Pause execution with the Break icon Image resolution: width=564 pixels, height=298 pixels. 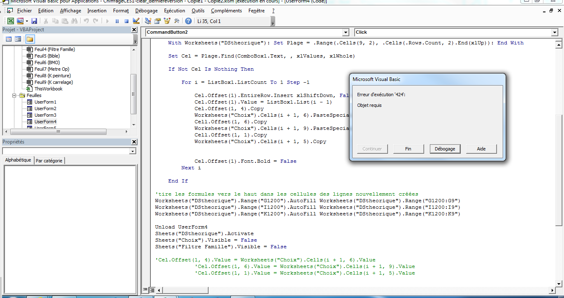pos(117,21)
